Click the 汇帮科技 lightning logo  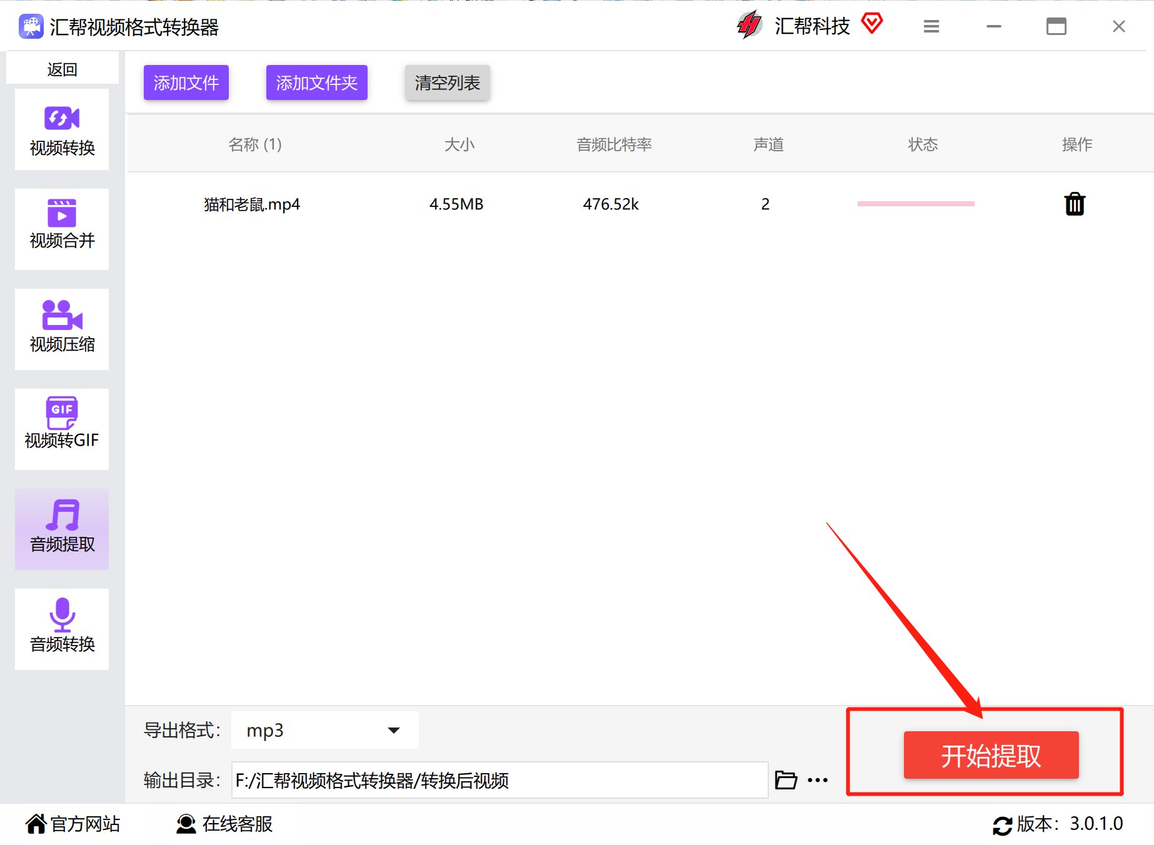point(749,25)
